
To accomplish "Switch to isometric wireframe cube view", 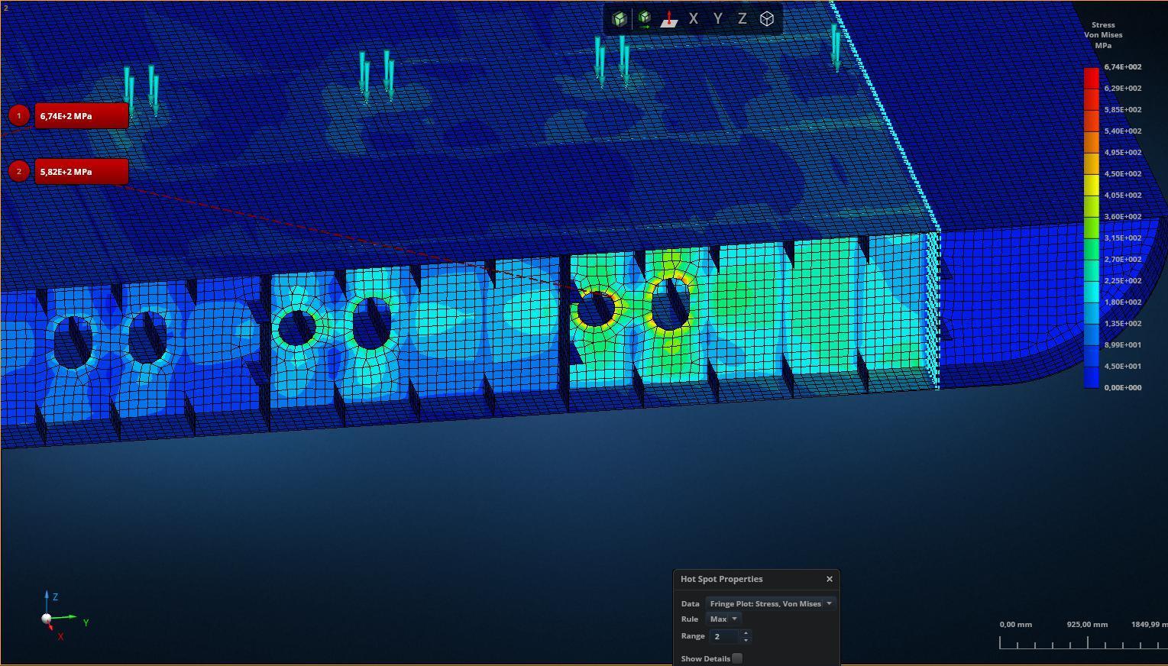I will (767, 19).
